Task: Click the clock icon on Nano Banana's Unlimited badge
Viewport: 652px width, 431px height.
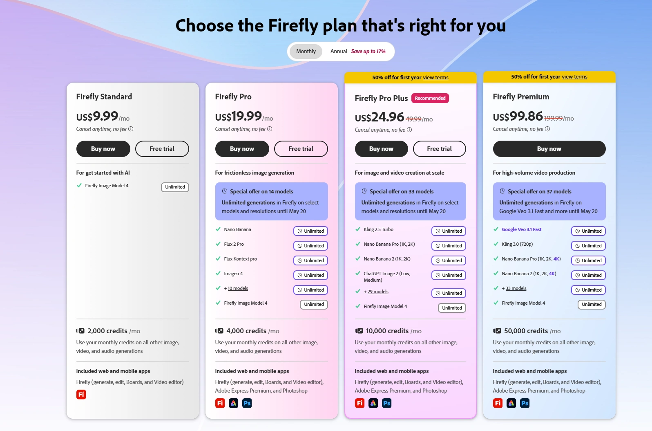Action: tap(300, 231)
